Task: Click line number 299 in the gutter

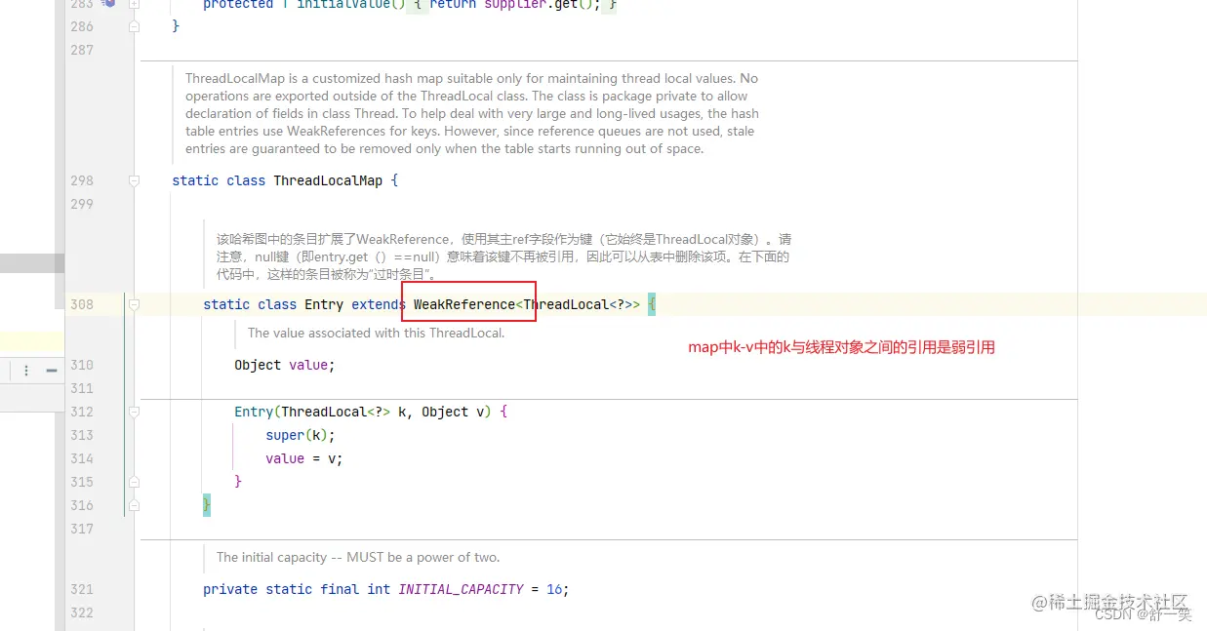Action: (x=82, y=204)
